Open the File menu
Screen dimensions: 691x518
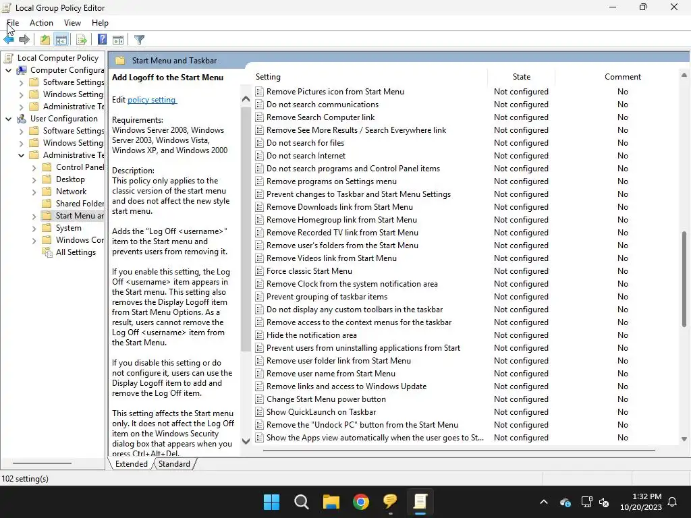pyautogui.click(x=13, y=23)
